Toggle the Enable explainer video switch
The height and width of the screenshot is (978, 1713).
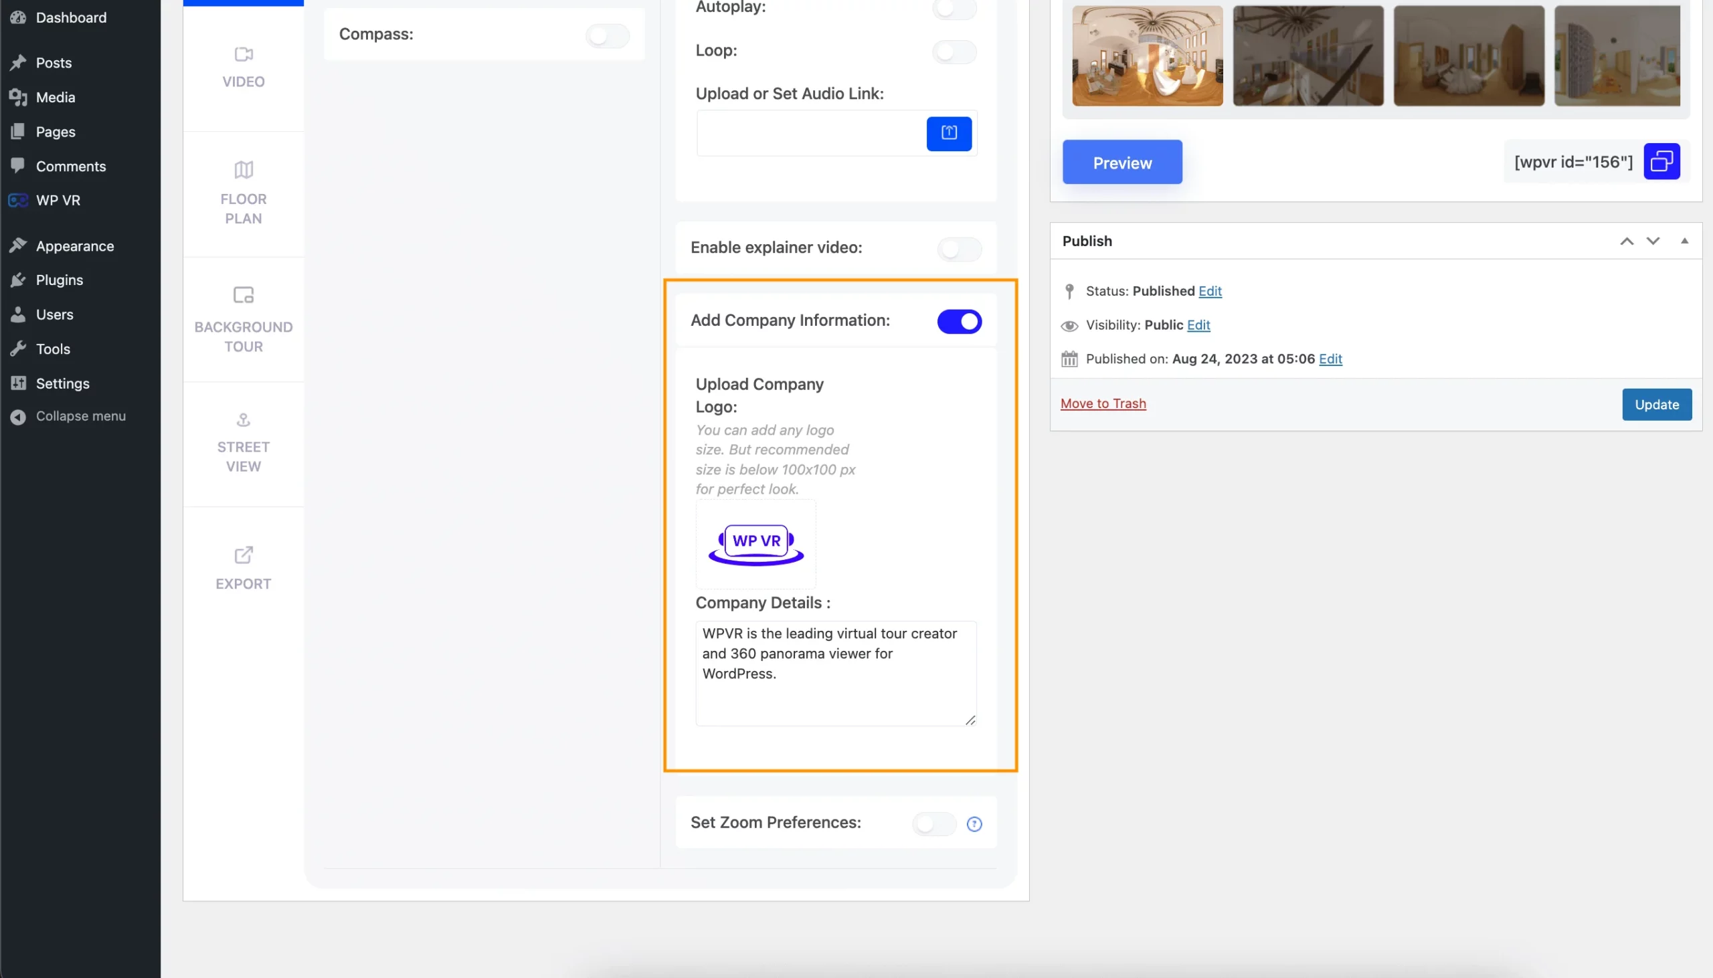959,248
